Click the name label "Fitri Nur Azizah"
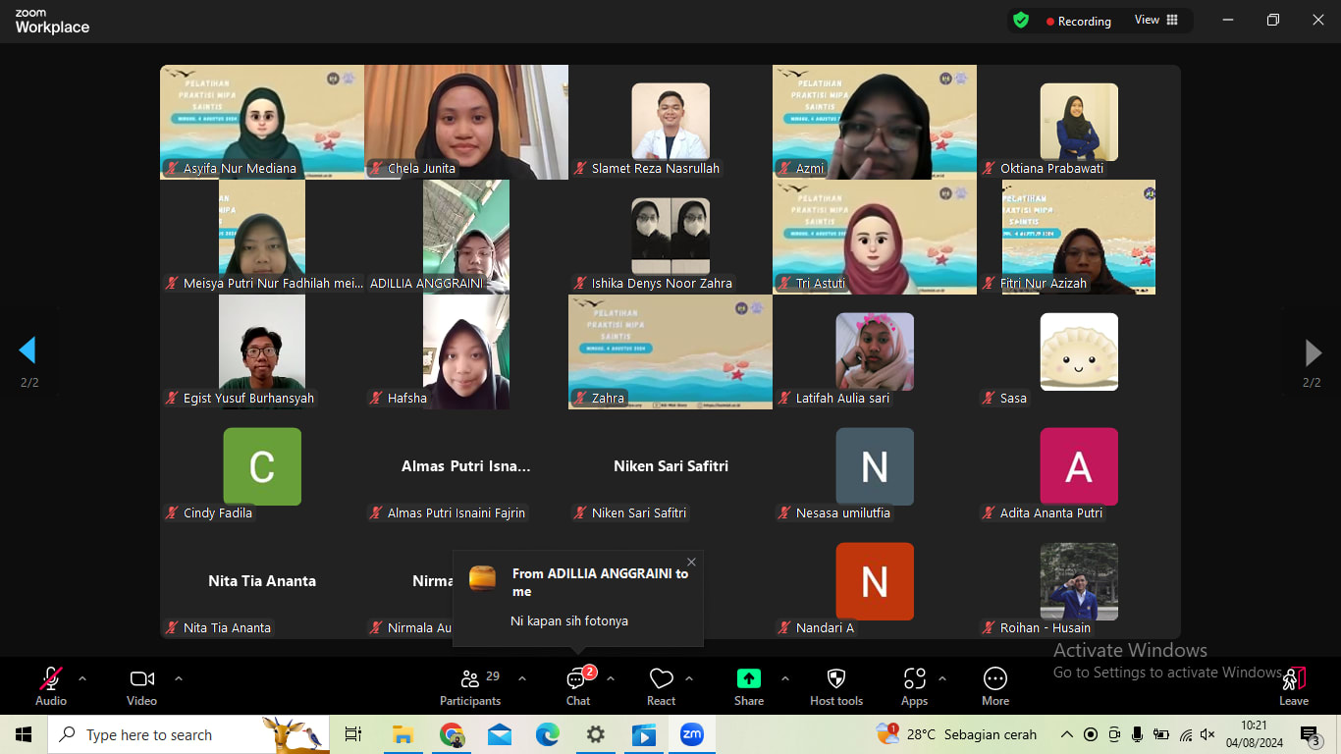 pyautogui.click(x=1044, y=284)
